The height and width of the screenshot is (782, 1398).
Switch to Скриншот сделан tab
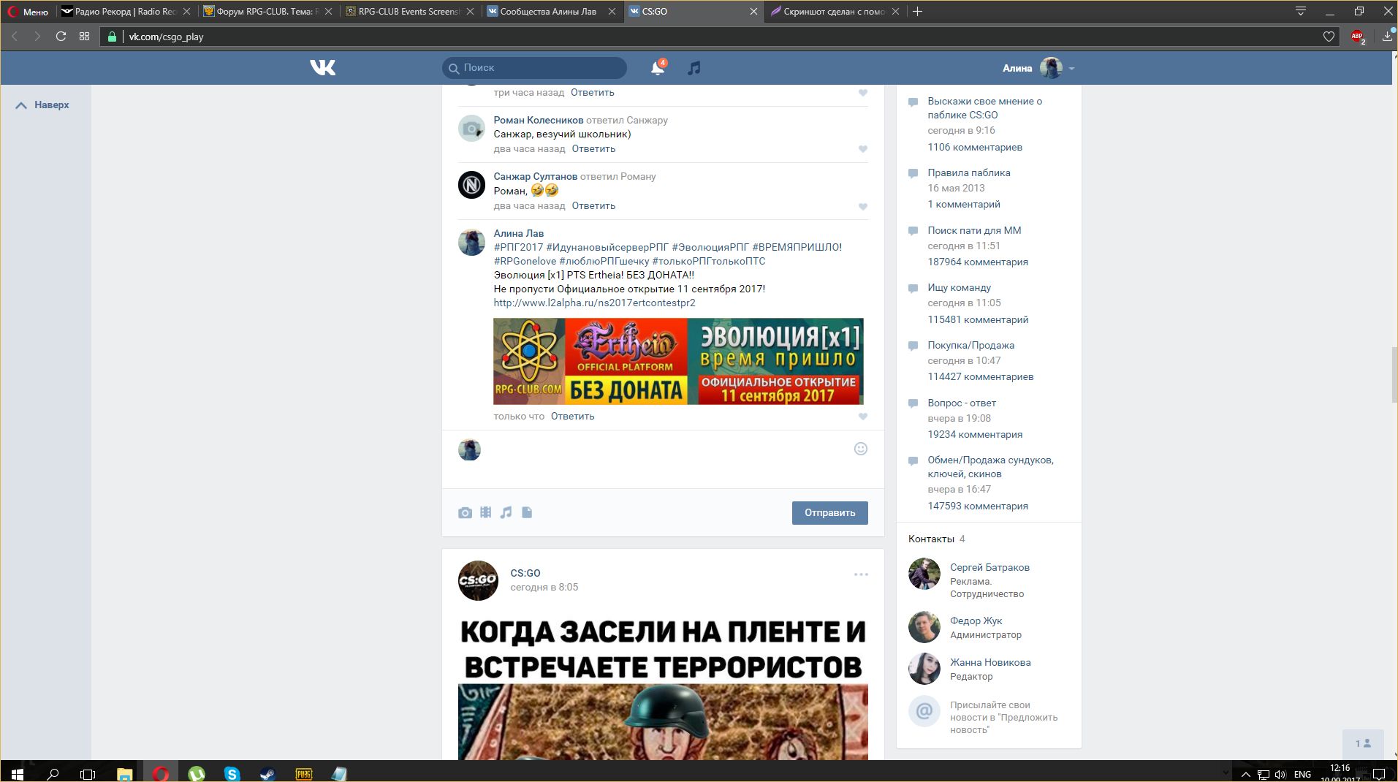[x=835, y=12]
